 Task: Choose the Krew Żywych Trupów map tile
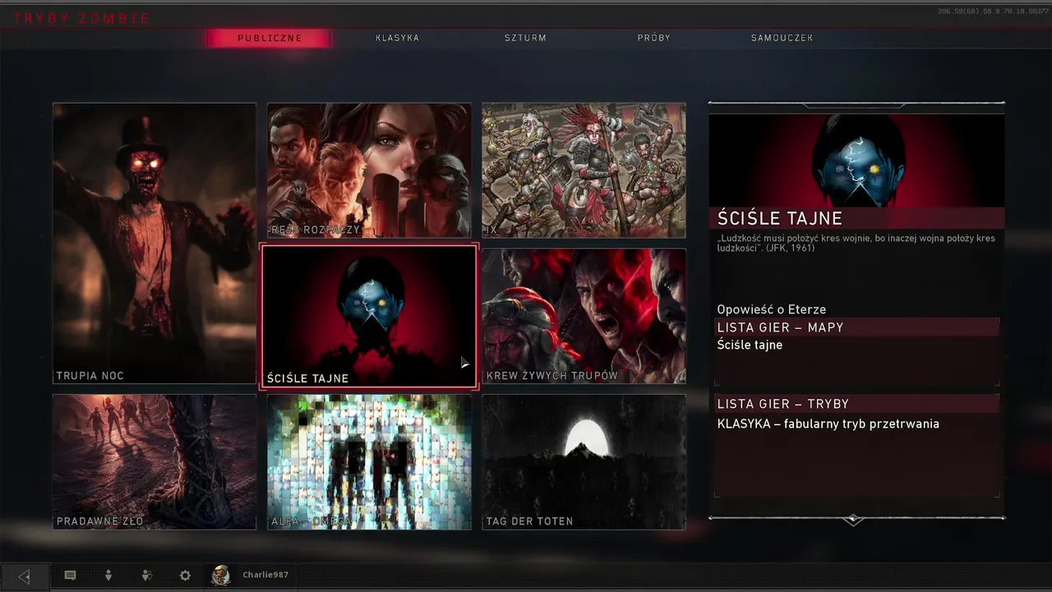pos(584,317)
